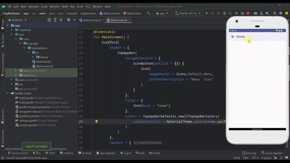The image size is (290, 163).
Task: Click the project panel horizontal scrollbar
Action: (x=36, y=149)
